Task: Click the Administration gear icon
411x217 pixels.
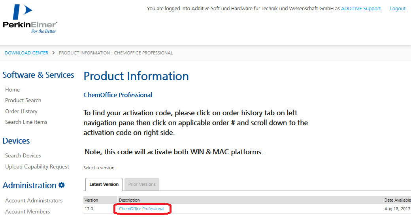Action: [x=62, y=185]
